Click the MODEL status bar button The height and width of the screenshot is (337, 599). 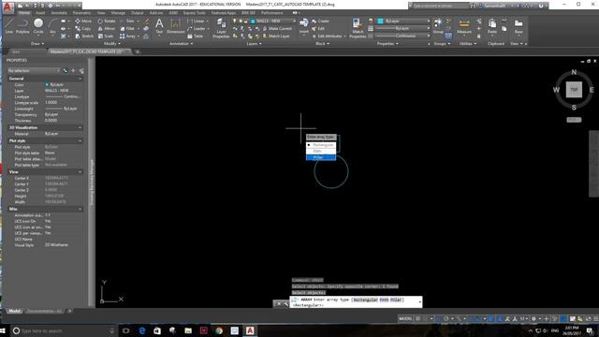click(x=405, y=318)
